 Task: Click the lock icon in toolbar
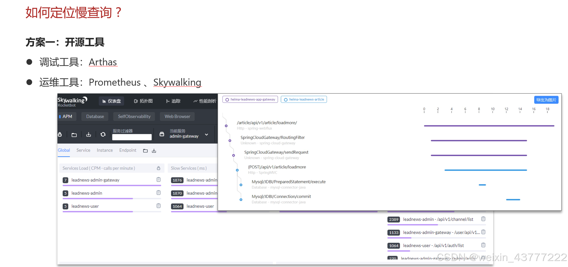[x=60, y=135]
